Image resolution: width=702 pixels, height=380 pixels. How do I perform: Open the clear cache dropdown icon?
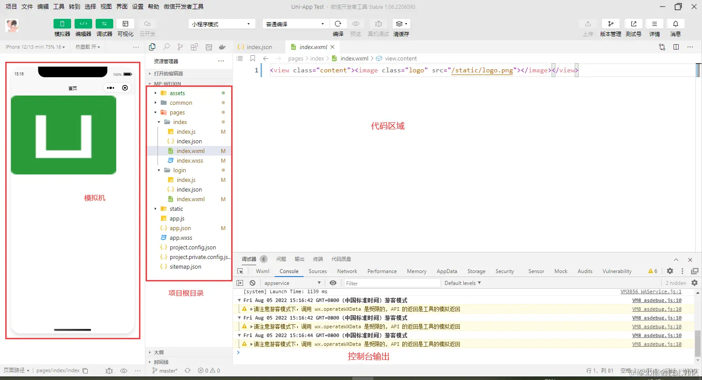(401, 24)
